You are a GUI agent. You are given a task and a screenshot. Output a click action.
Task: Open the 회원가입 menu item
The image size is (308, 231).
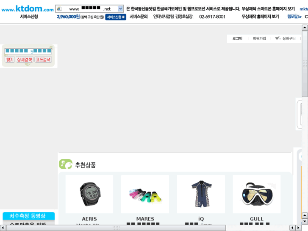(x=259, y=39)
